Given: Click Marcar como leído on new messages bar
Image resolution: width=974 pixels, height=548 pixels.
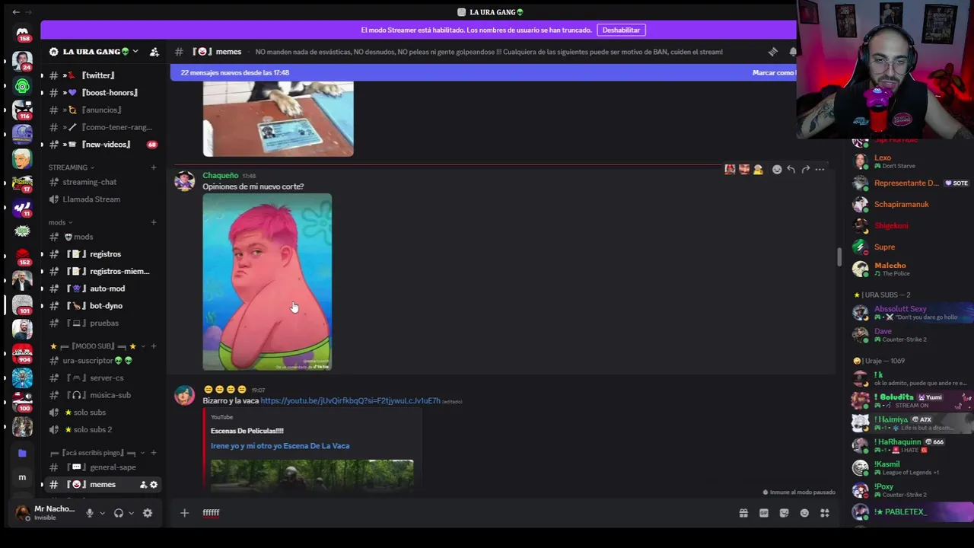Looking at the screenshot, I should pyautogui.click(x=773, y=72).
